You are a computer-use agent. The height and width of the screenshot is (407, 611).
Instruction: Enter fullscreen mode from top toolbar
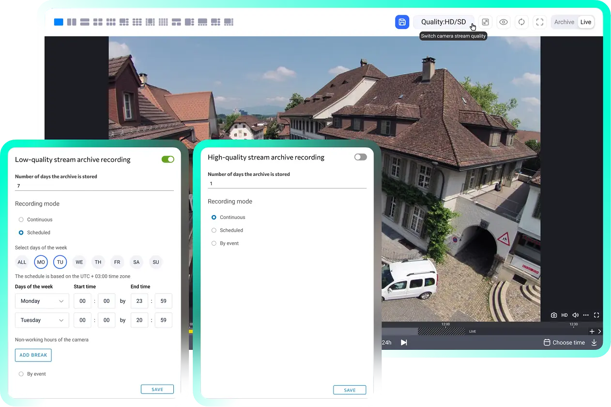tap(539, 22)
